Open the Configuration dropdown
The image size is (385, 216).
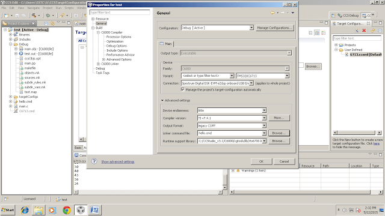251,28
